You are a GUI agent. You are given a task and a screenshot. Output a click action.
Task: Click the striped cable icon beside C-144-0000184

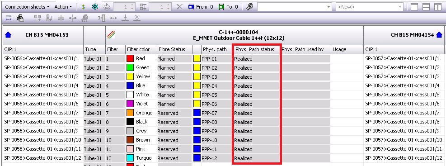point(111,35)
